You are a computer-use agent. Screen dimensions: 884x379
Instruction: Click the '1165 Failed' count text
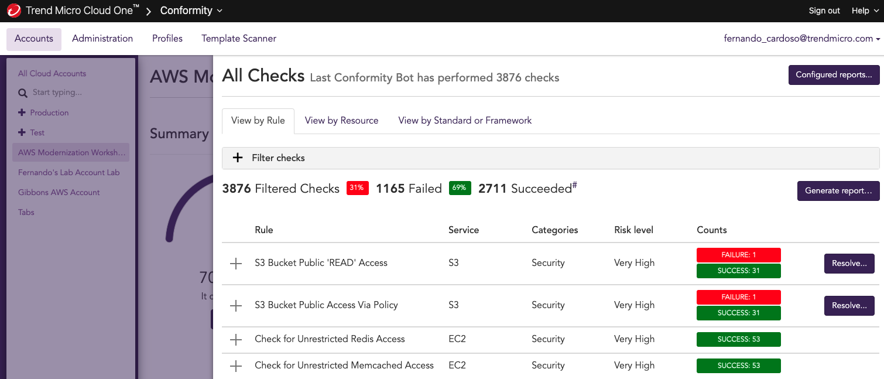(409, 189)
